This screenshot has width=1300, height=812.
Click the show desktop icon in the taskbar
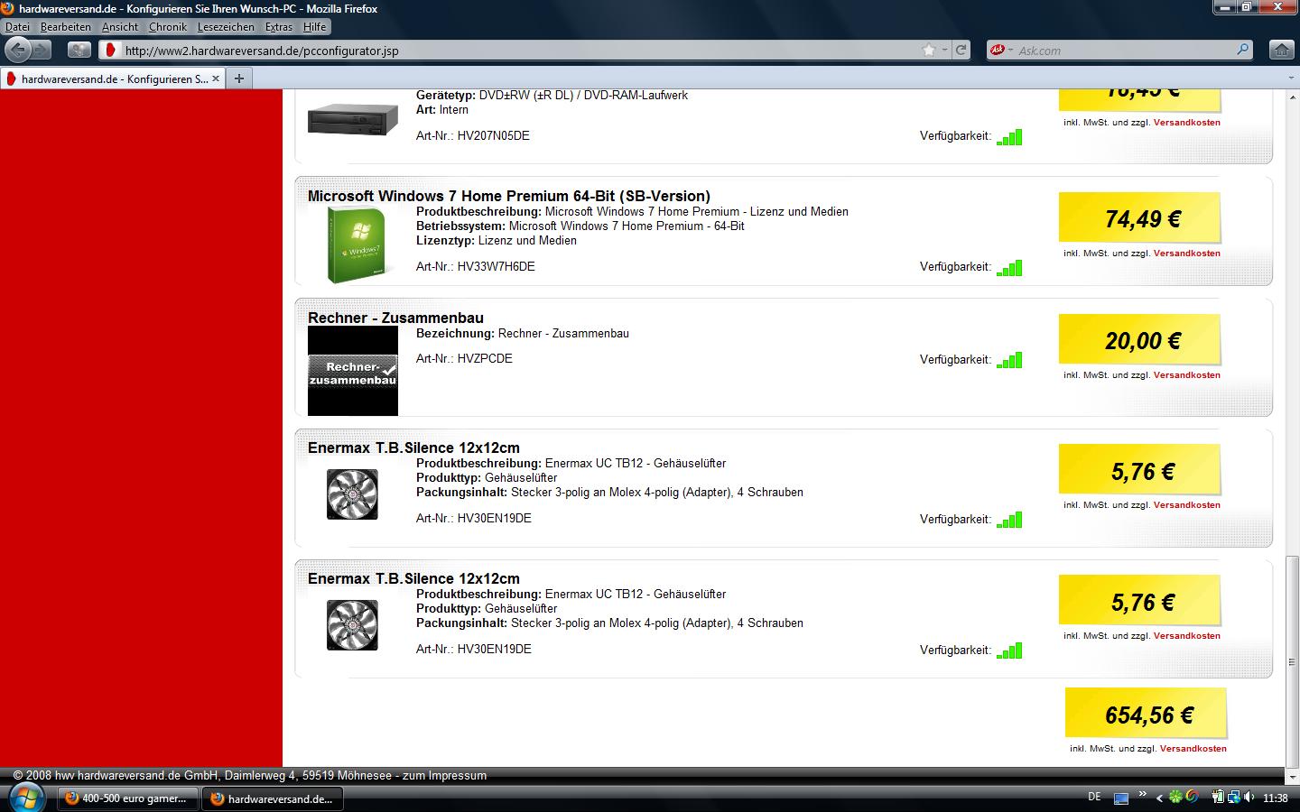coord(1121,798)
